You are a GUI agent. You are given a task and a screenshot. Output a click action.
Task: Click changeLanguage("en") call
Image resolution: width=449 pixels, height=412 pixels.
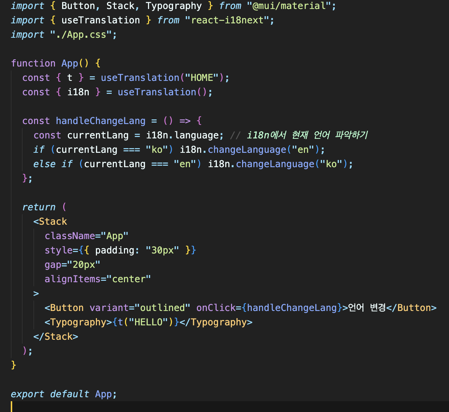(x=263, y=150)
